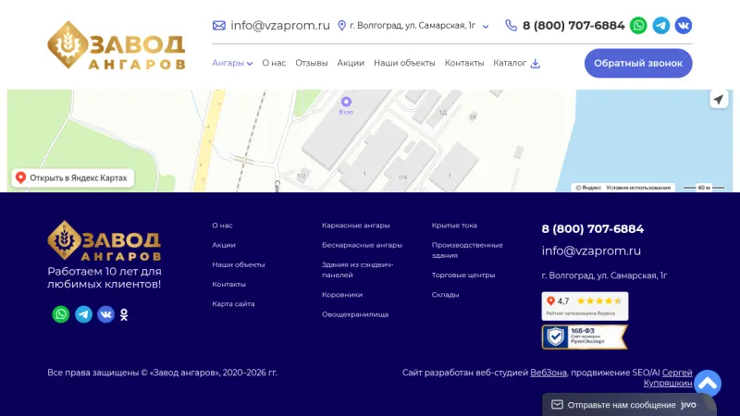Click the scroll-to-top arrow button

(708, 384)
